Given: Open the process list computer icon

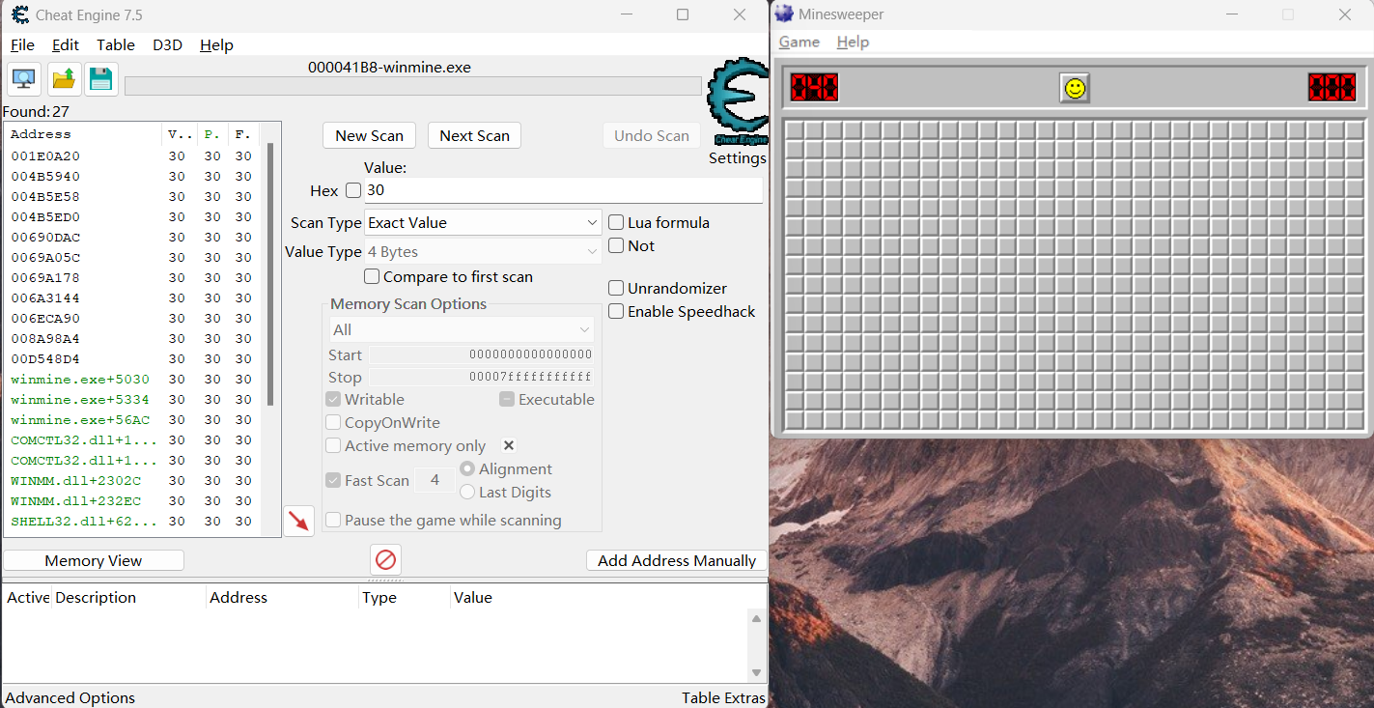Looking at the screenshot, I should pos(23,79).
